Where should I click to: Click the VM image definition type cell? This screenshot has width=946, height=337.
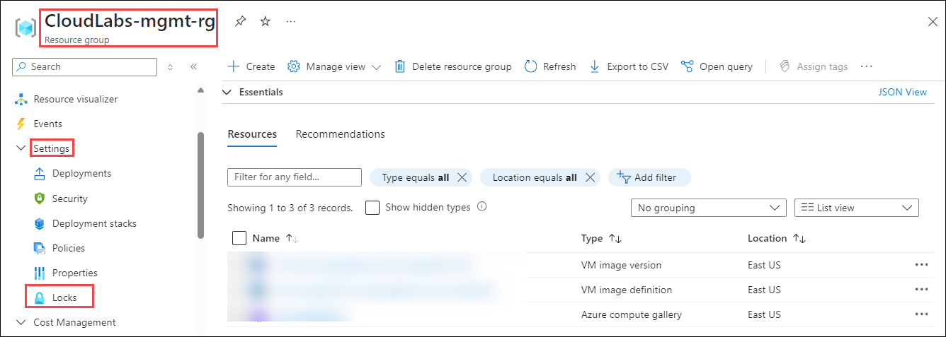626,290
